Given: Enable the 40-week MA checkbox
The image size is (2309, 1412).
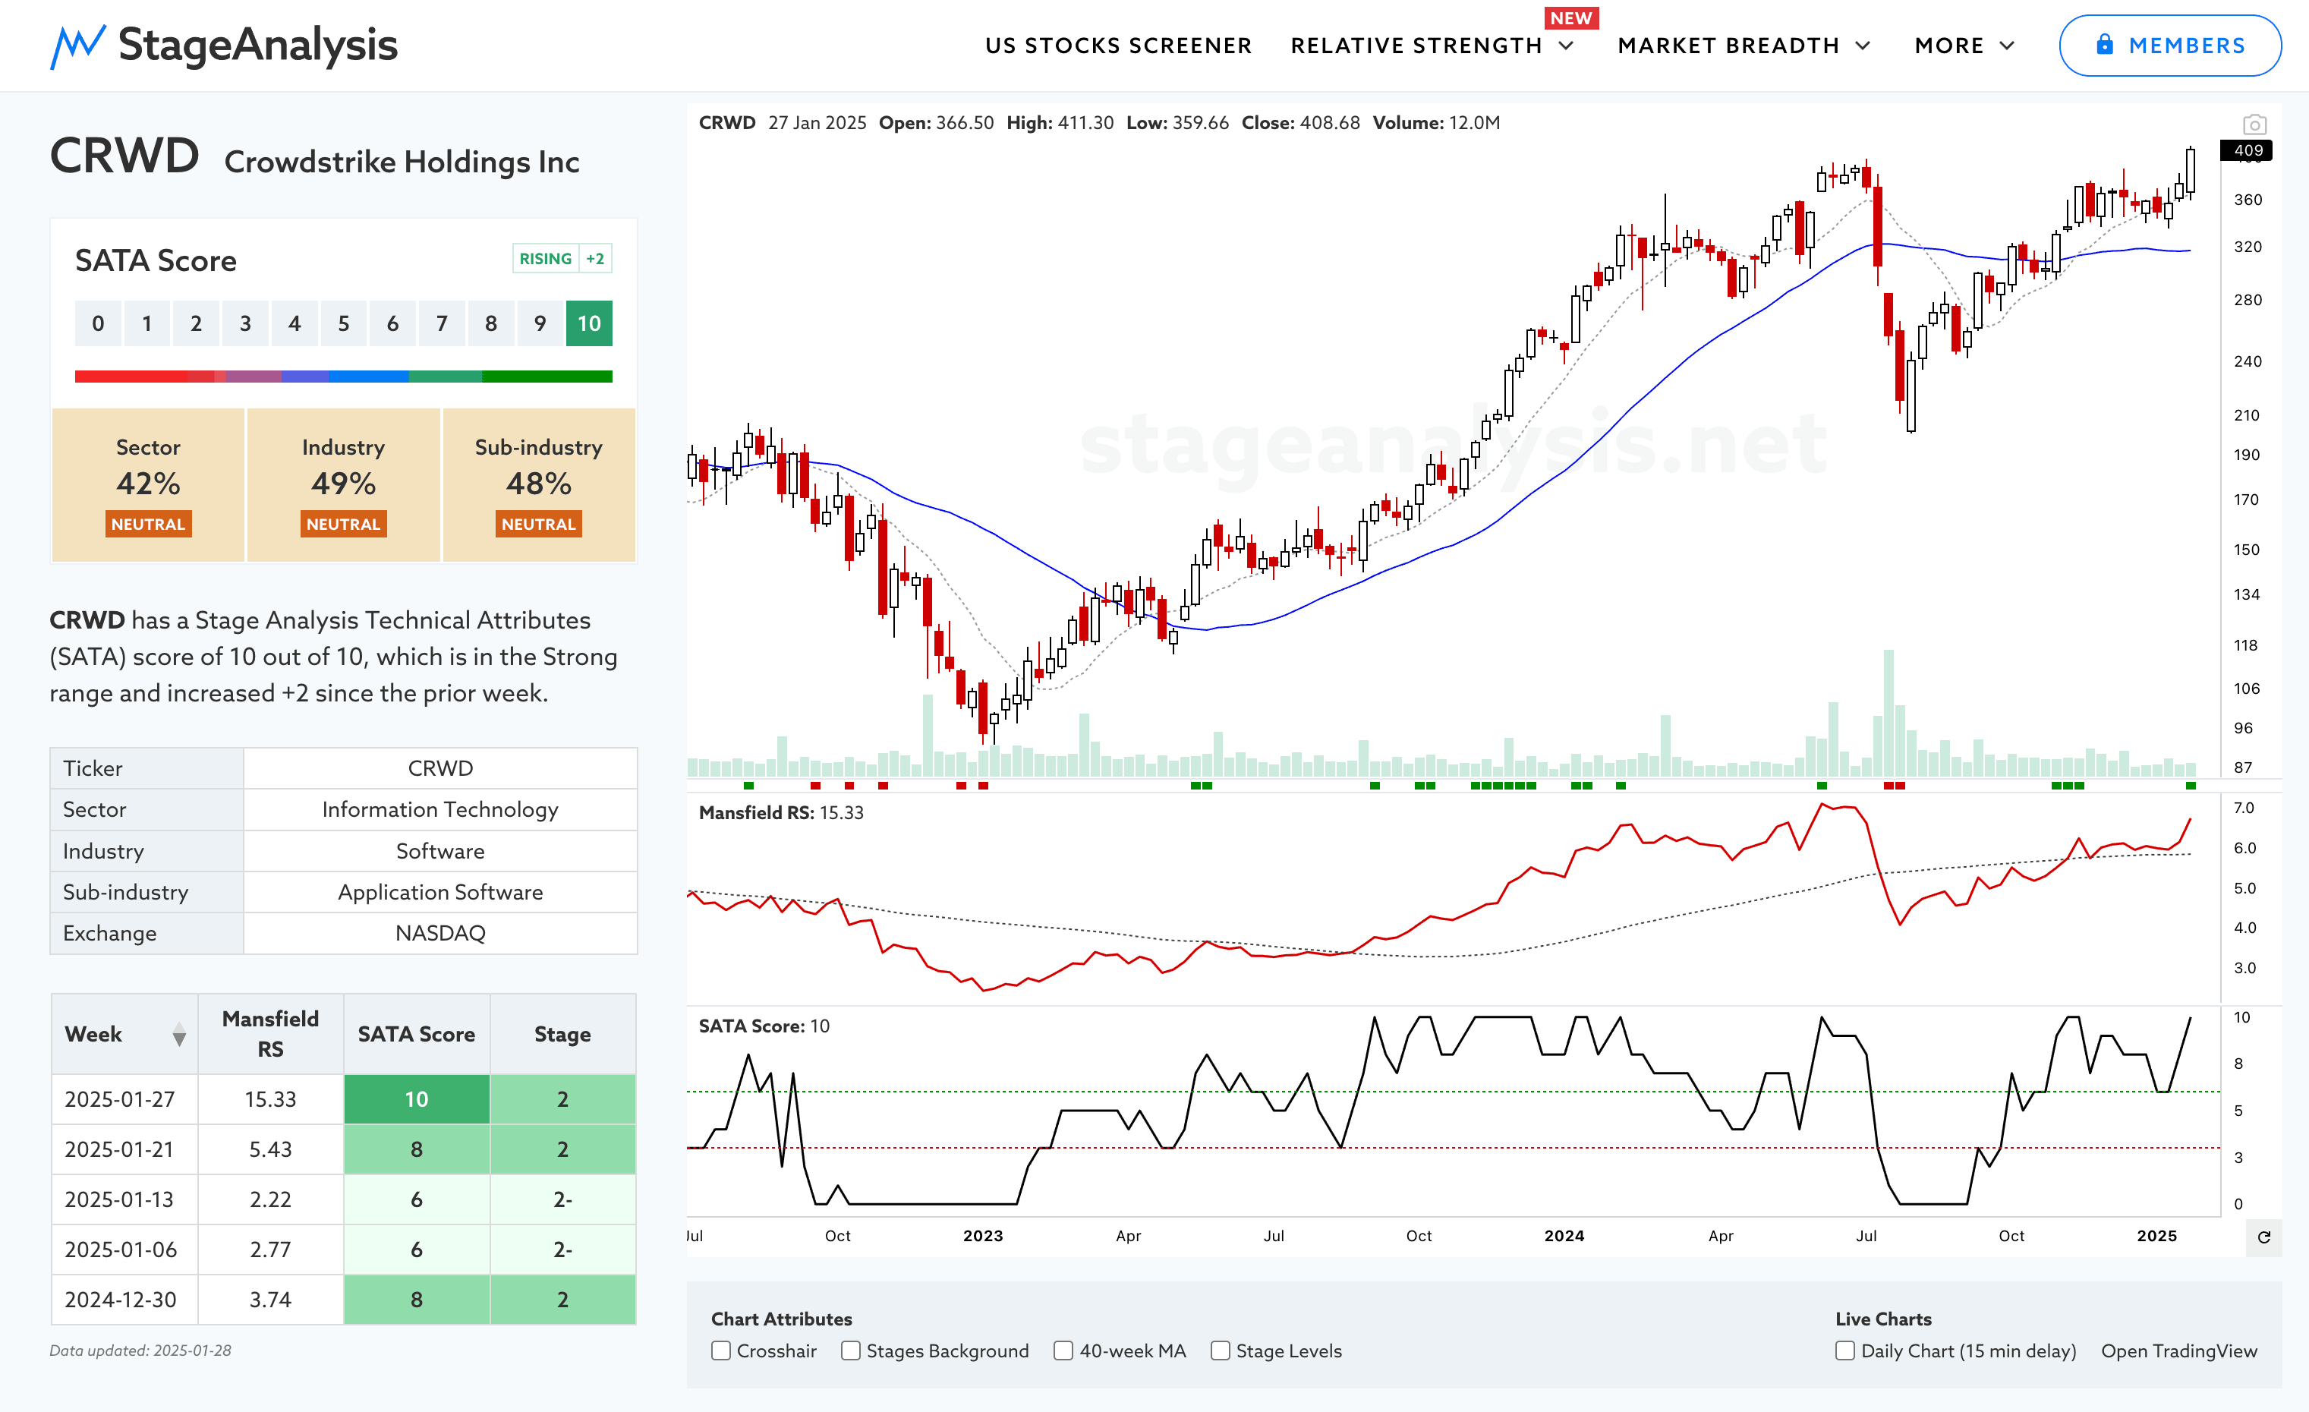Looking at the screenshot, I should click(x=1063, y=1351).
